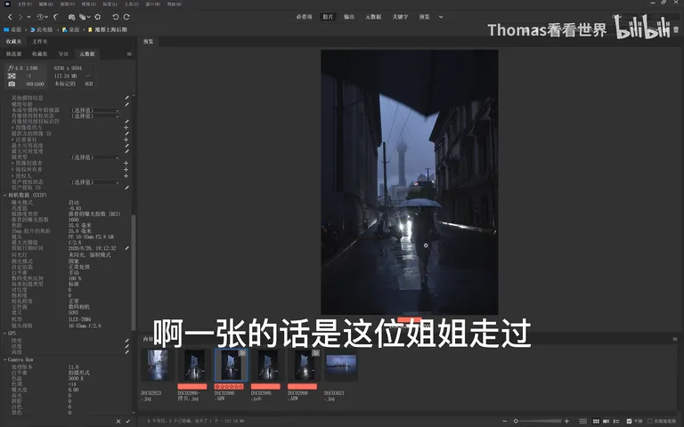Select thumbnail DSC02986.psb
The height and width of the screenshot is (427, 684).
[x=267, y=365]
